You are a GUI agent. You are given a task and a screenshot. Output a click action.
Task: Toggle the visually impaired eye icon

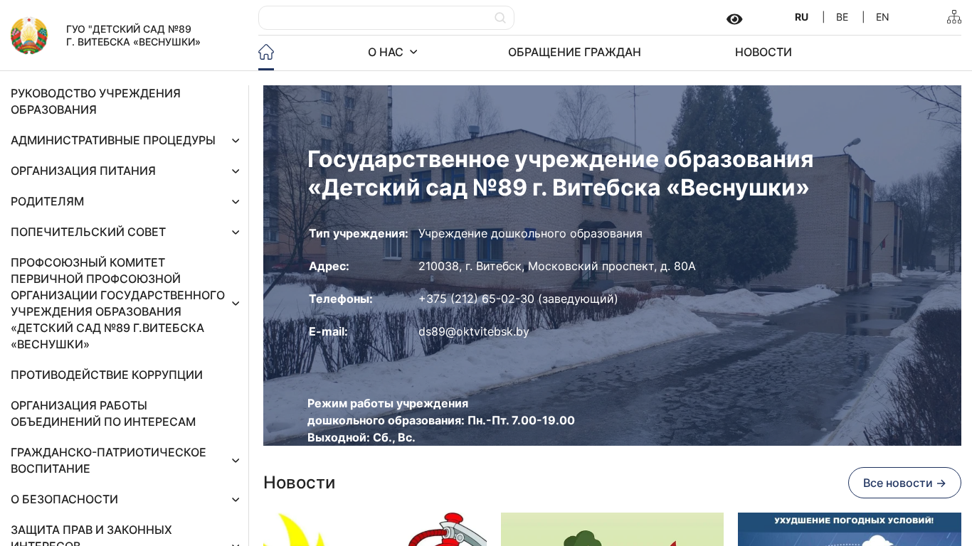click(734, 19)
